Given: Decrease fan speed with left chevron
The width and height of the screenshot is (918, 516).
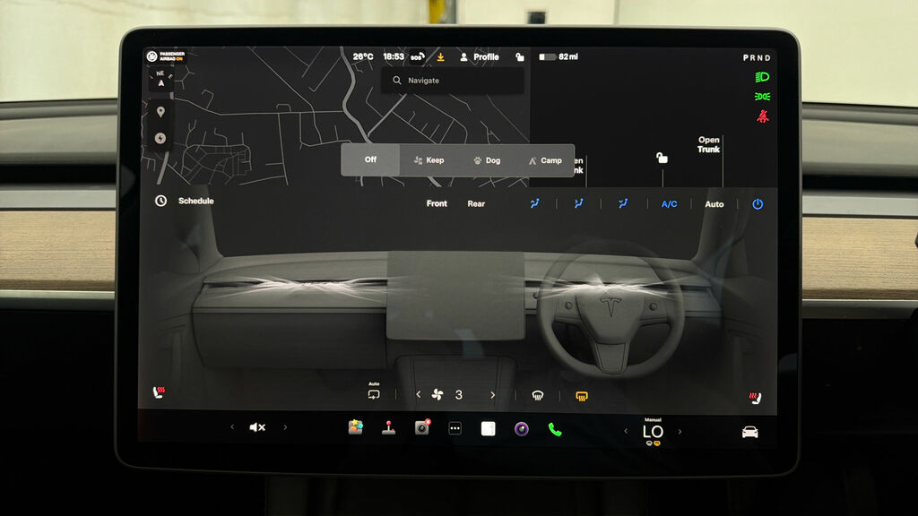Looking at the screenshot, I should (418, 395).
